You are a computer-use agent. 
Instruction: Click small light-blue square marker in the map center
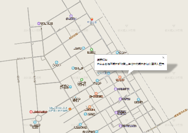(x=76, y=97)
